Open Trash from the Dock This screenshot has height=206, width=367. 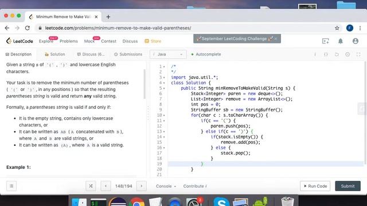pos(287,201)
